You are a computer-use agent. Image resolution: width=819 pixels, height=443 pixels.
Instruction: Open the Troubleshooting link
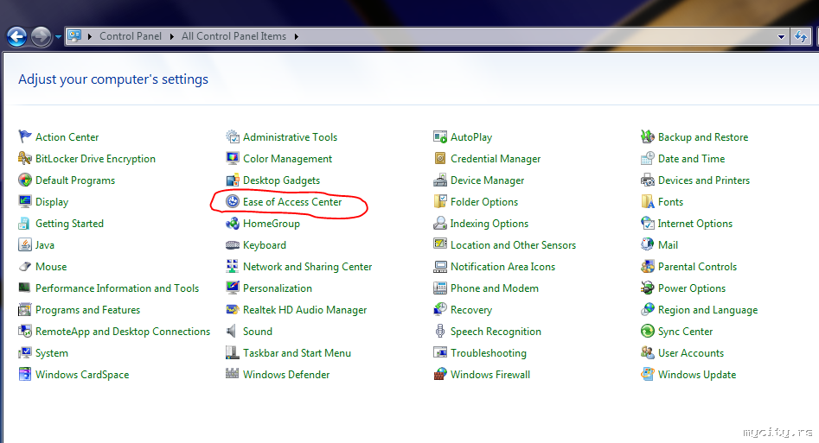(489, 352)
